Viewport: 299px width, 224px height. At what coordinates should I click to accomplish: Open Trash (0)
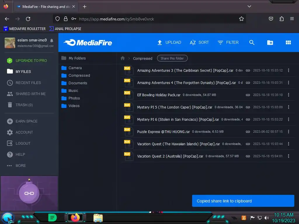tap(20, 105)
